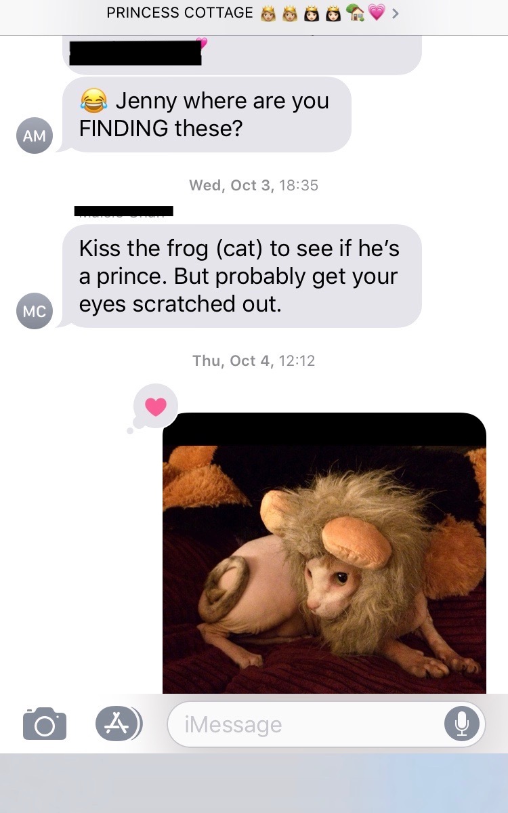Image resolution: width=508 pixels, height=813 pixels.
Task: Tap the App Store apps icon
Action: coord(118,723)
